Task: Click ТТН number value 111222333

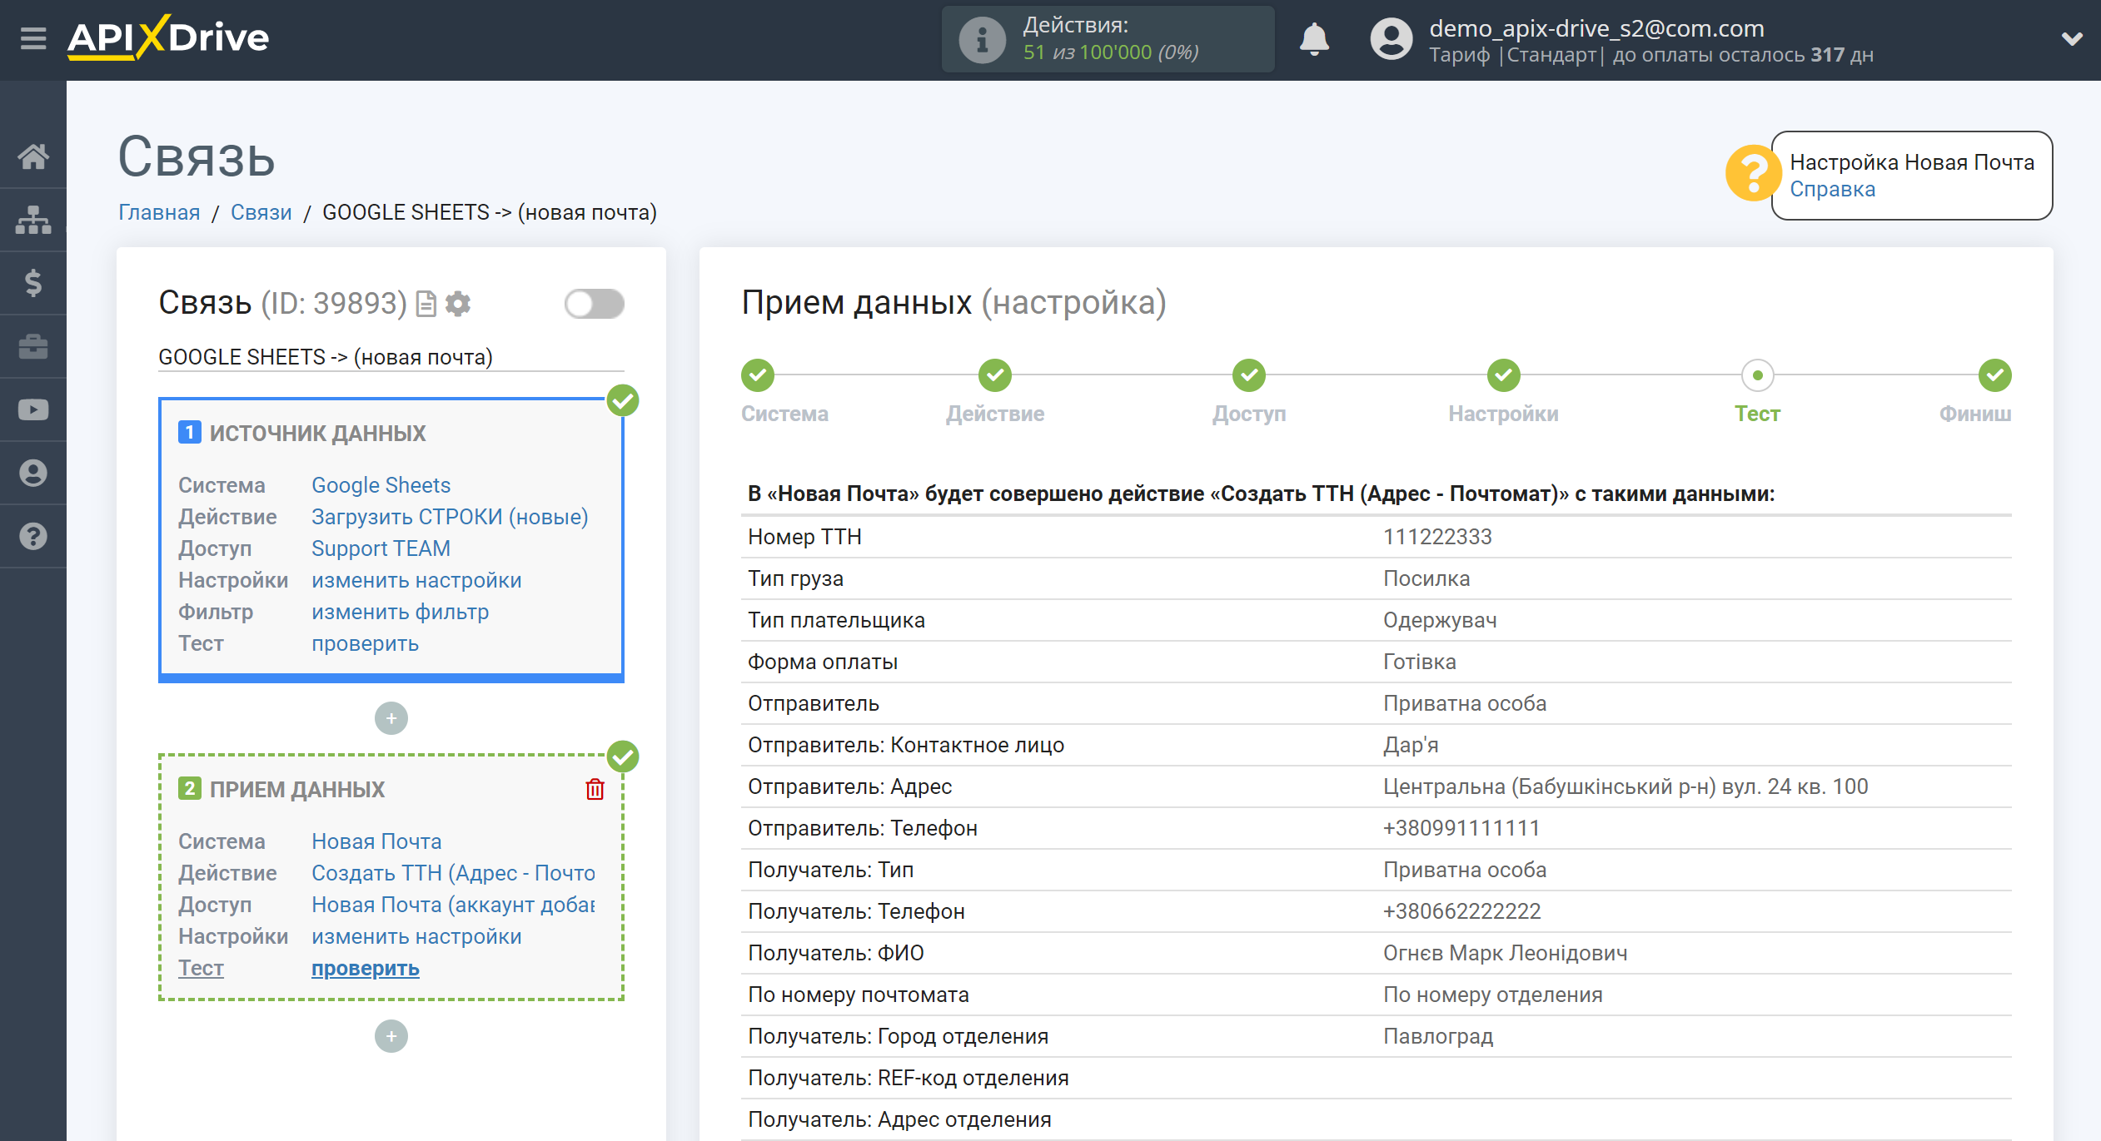Action: [1437, 537]
